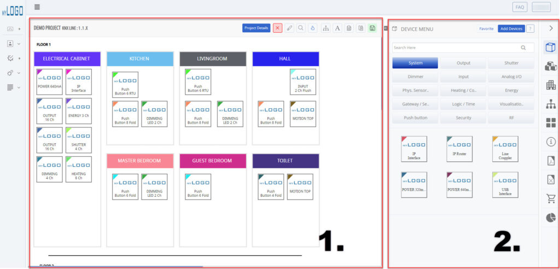Select the Input device category
560x269 pixels.
pos(463,77)
